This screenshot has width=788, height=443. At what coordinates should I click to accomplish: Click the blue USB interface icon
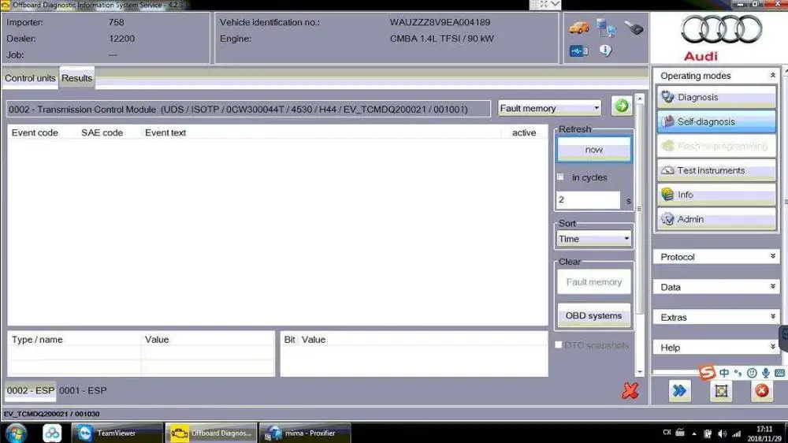pos(579,50)
